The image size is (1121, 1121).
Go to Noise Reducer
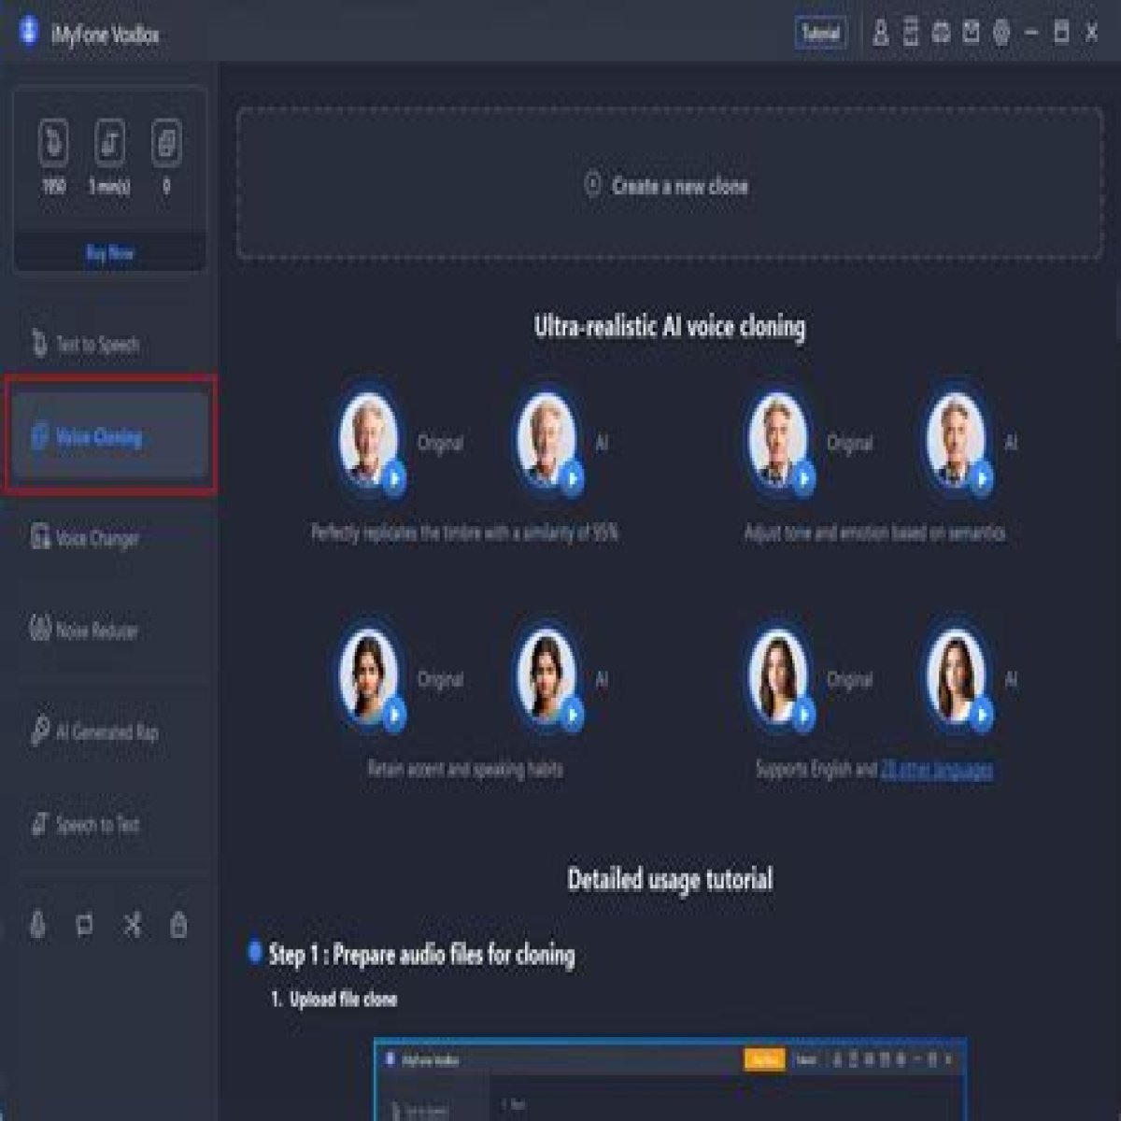tap(110, 631)
